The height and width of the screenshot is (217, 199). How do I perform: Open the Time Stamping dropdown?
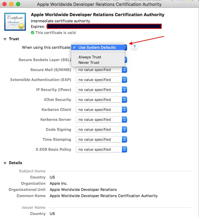(101, 139)
